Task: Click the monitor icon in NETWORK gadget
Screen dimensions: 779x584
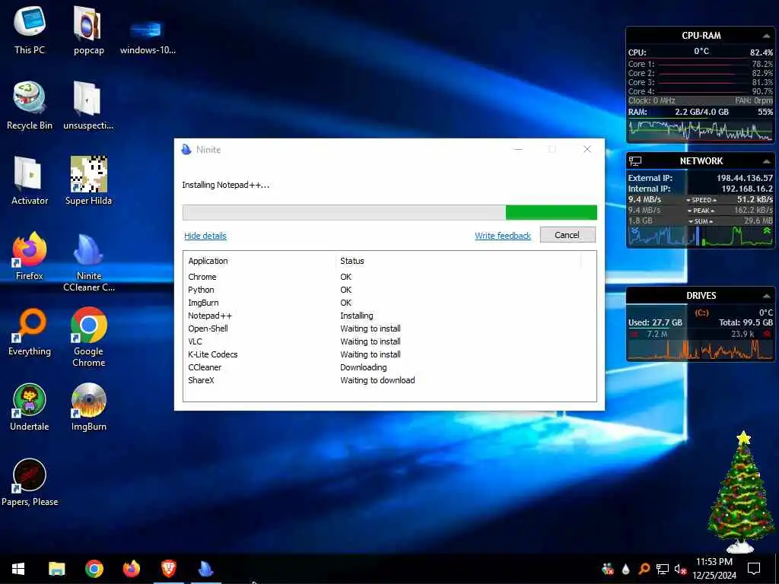Action: click(x=635, y=161)
